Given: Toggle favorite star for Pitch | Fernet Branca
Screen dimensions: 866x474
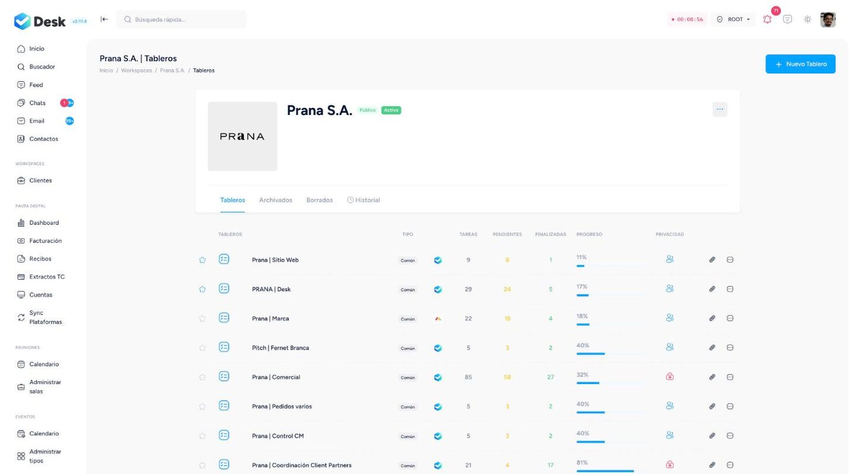Looking at the screenshot, I should click(x=202, y=348).
